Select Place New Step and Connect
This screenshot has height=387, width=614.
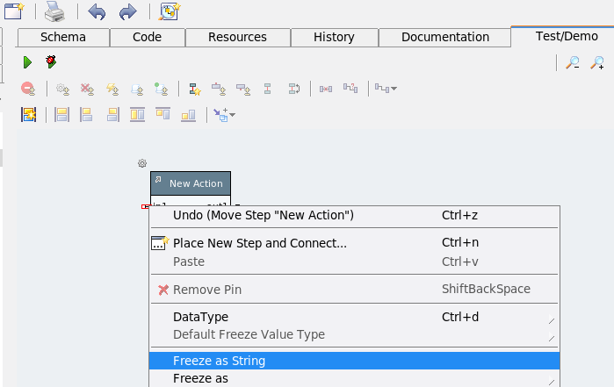259,243
